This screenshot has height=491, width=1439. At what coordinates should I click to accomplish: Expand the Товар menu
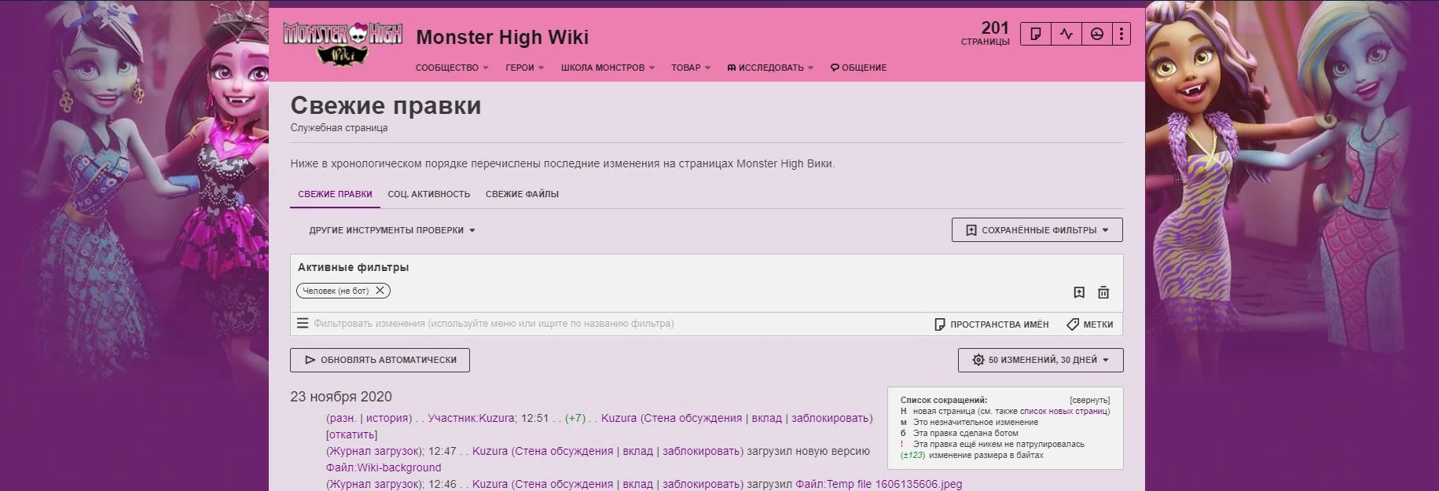click(691, 68)
